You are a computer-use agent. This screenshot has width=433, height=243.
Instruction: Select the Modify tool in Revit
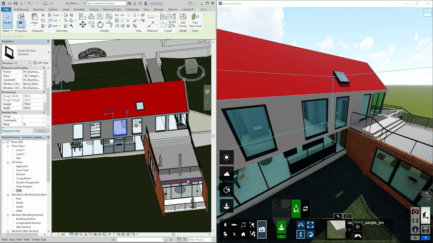pyautogui.click(x=7, y=20)
